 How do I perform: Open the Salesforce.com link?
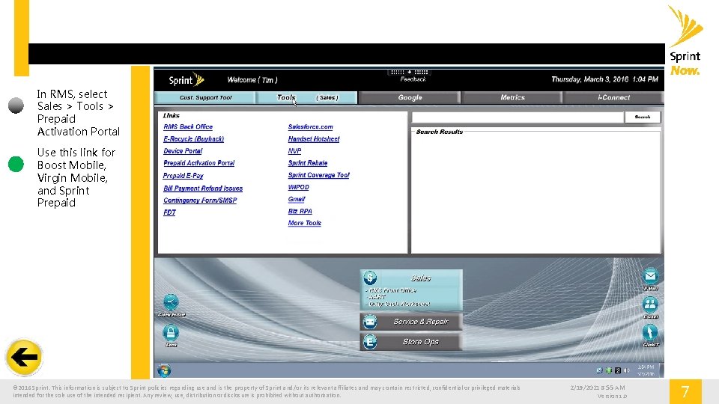310,127
